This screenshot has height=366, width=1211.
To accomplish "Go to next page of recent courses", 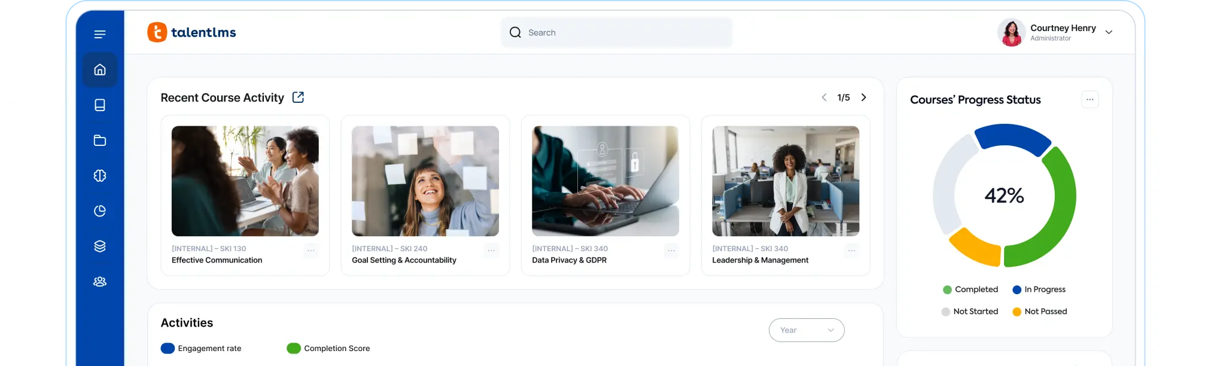I will tap(863, 97).
